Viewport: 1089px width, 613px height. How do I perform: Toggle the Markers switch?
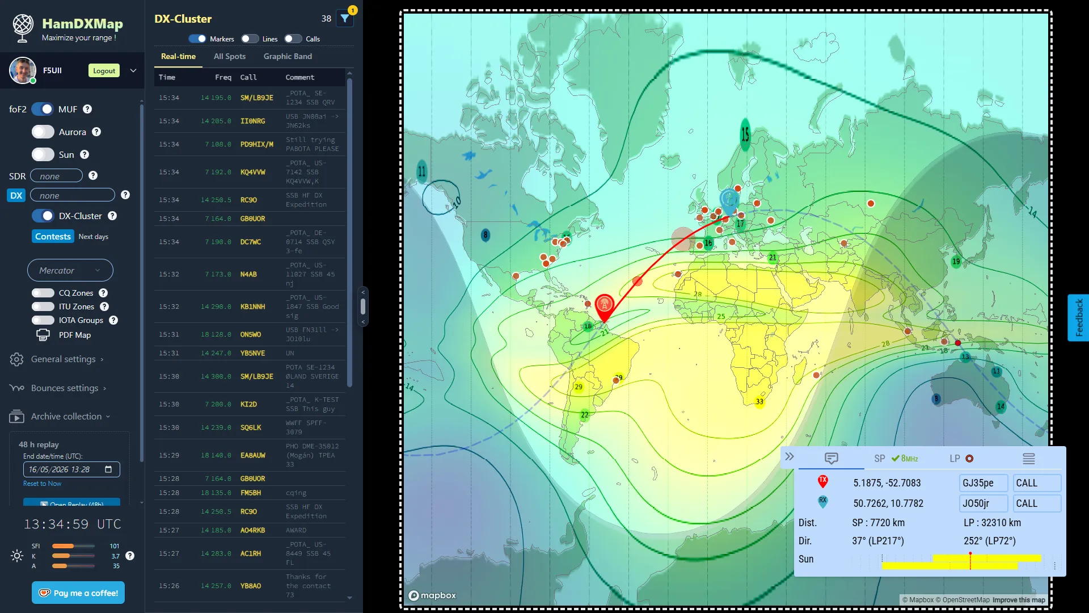pos(197,39)
